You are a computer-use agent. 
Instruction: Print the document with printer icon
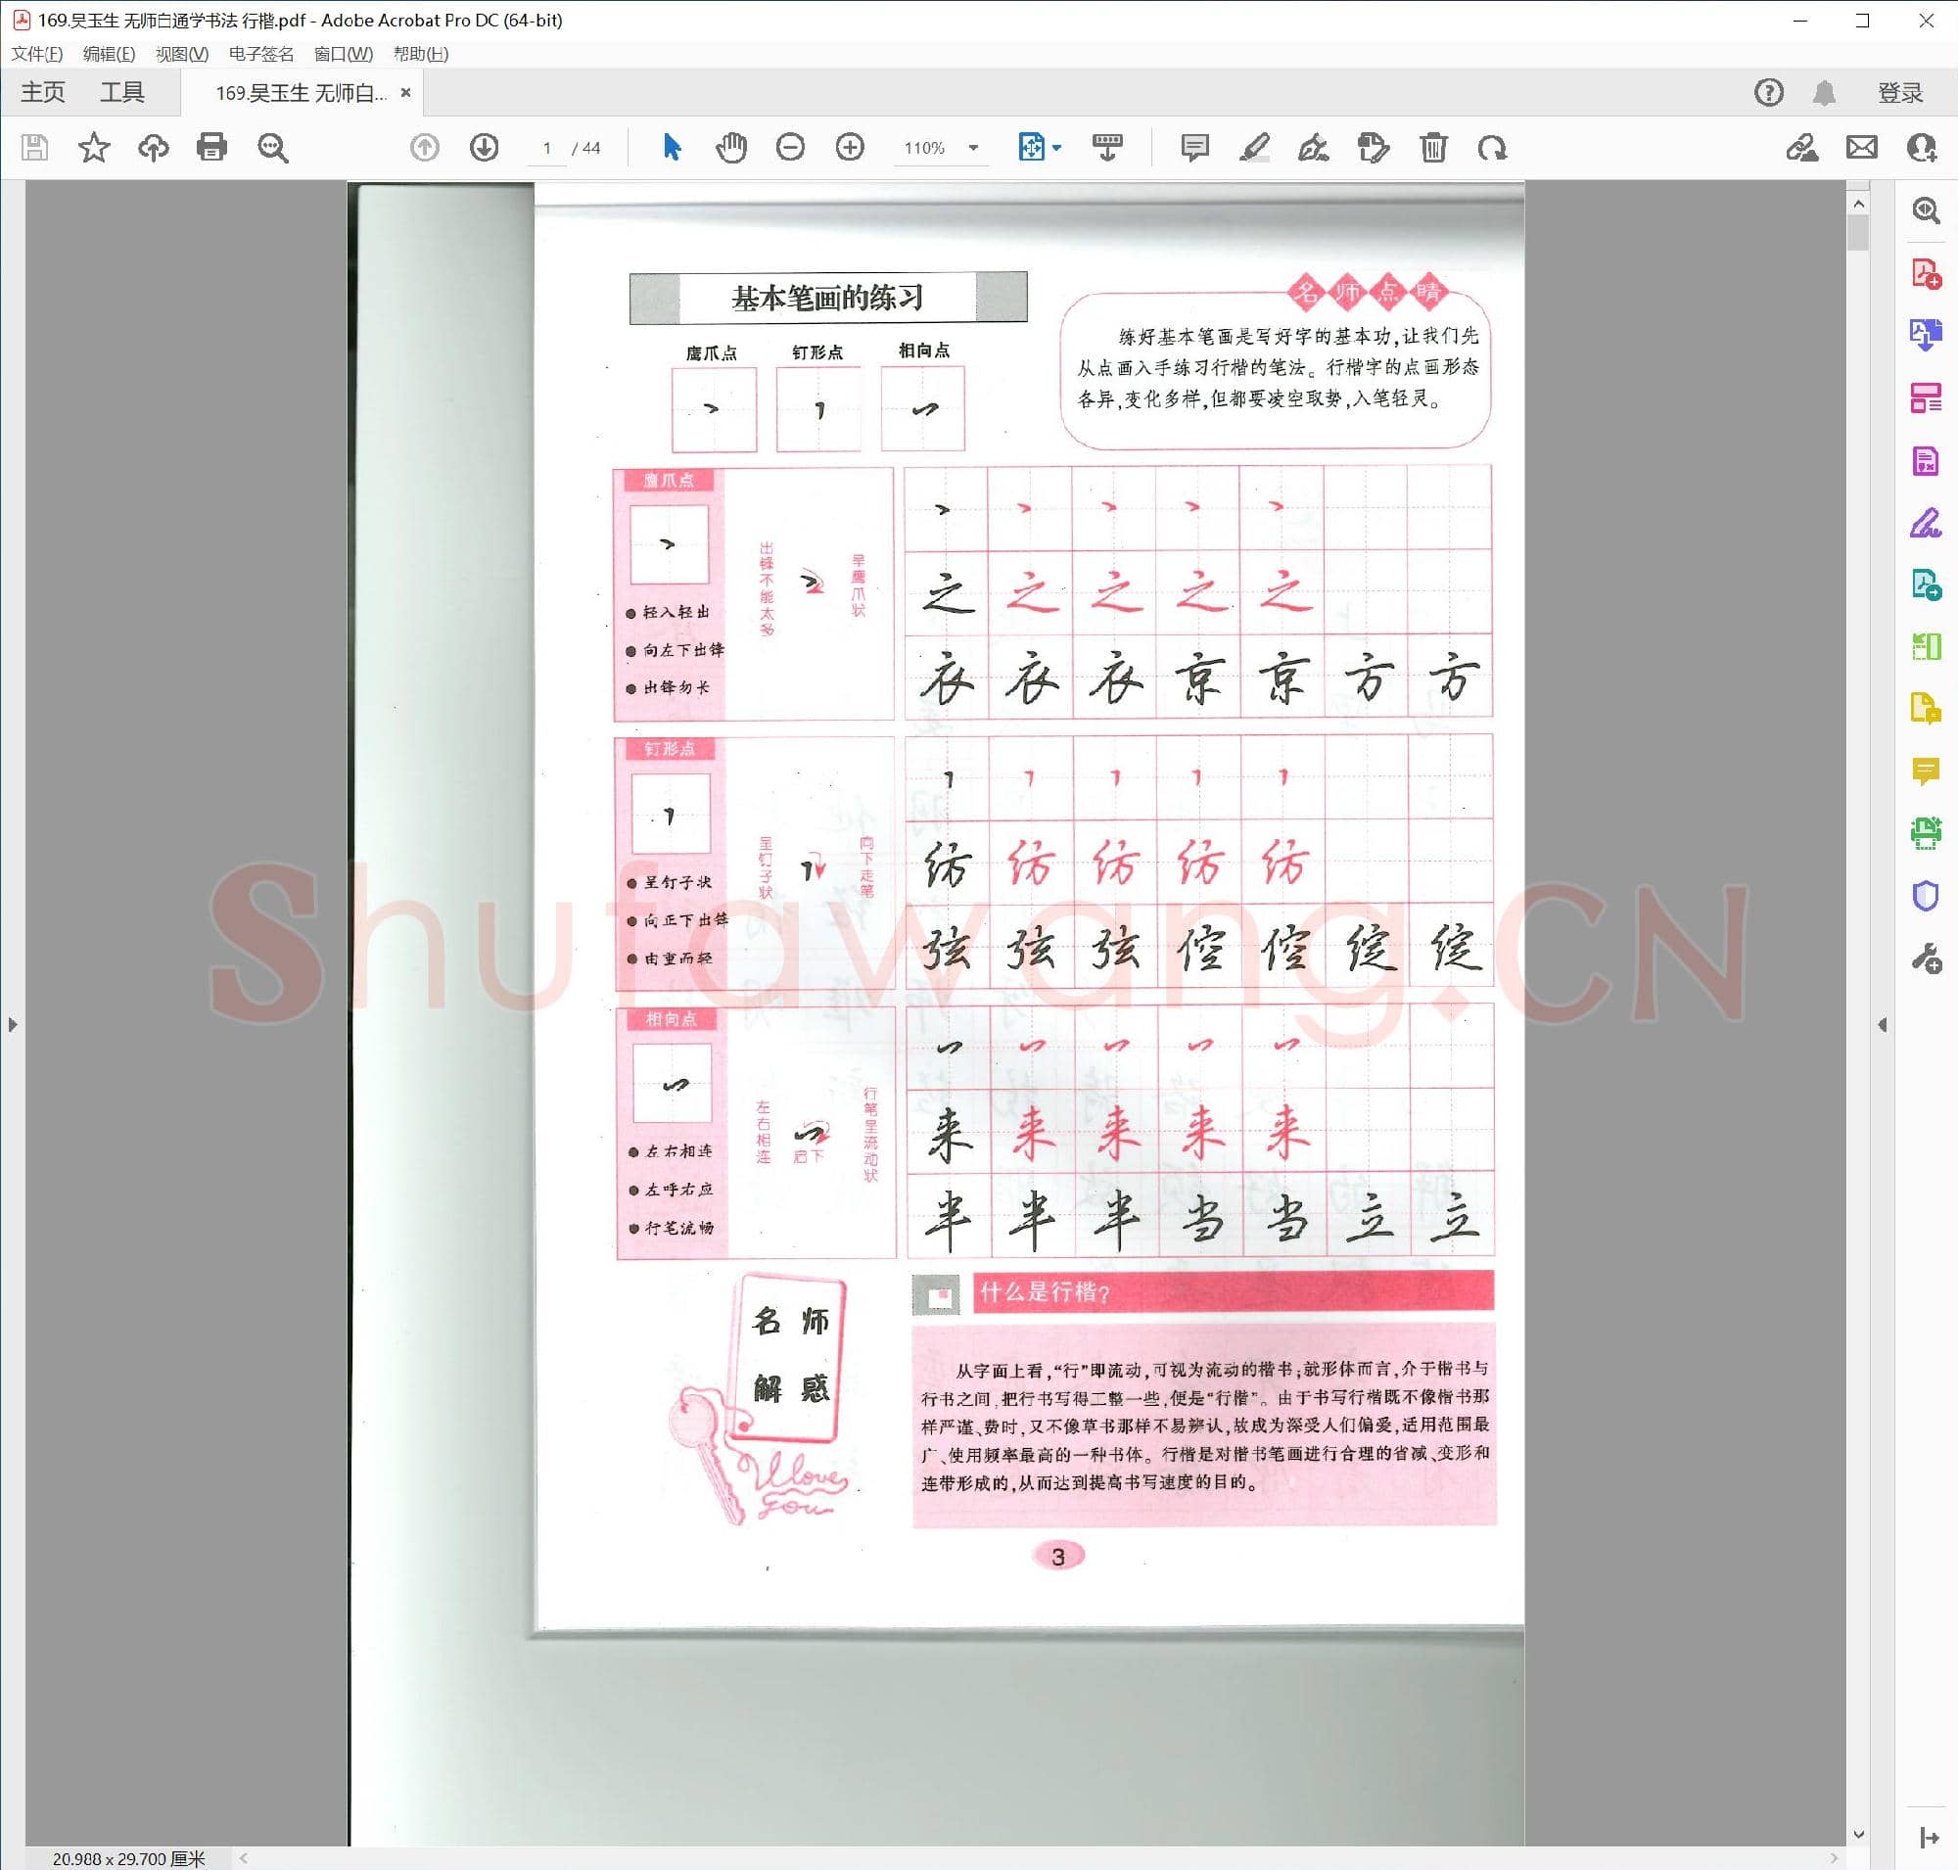click(211, 148)
